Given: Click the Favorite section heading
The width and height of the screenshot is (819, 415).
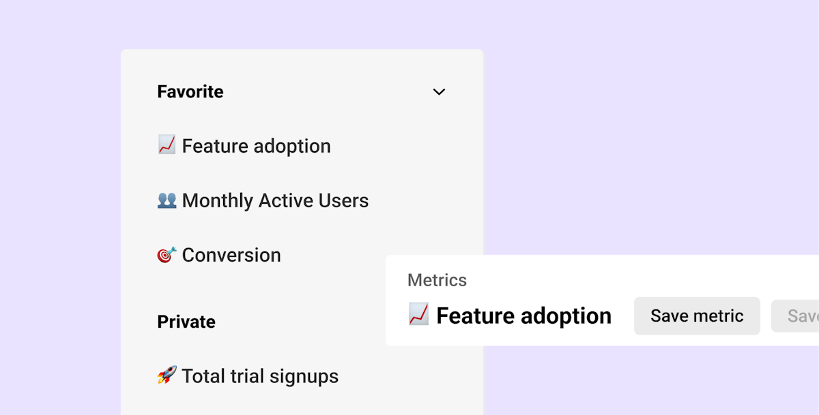Looking at the screenshot, I should click(x=190, y=92).
